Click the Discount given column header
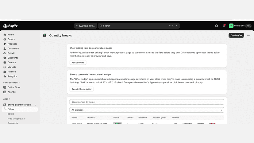The height and width of the screenshot is (143, 254). [159, 118]
